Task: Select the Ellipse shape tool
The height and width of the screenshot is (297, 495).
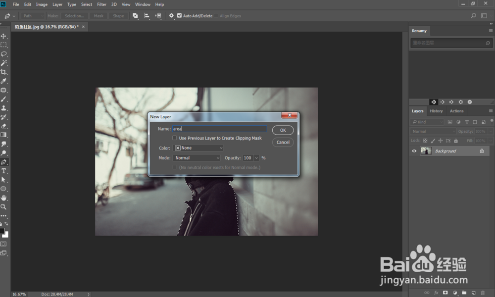Action: (3, 189)
